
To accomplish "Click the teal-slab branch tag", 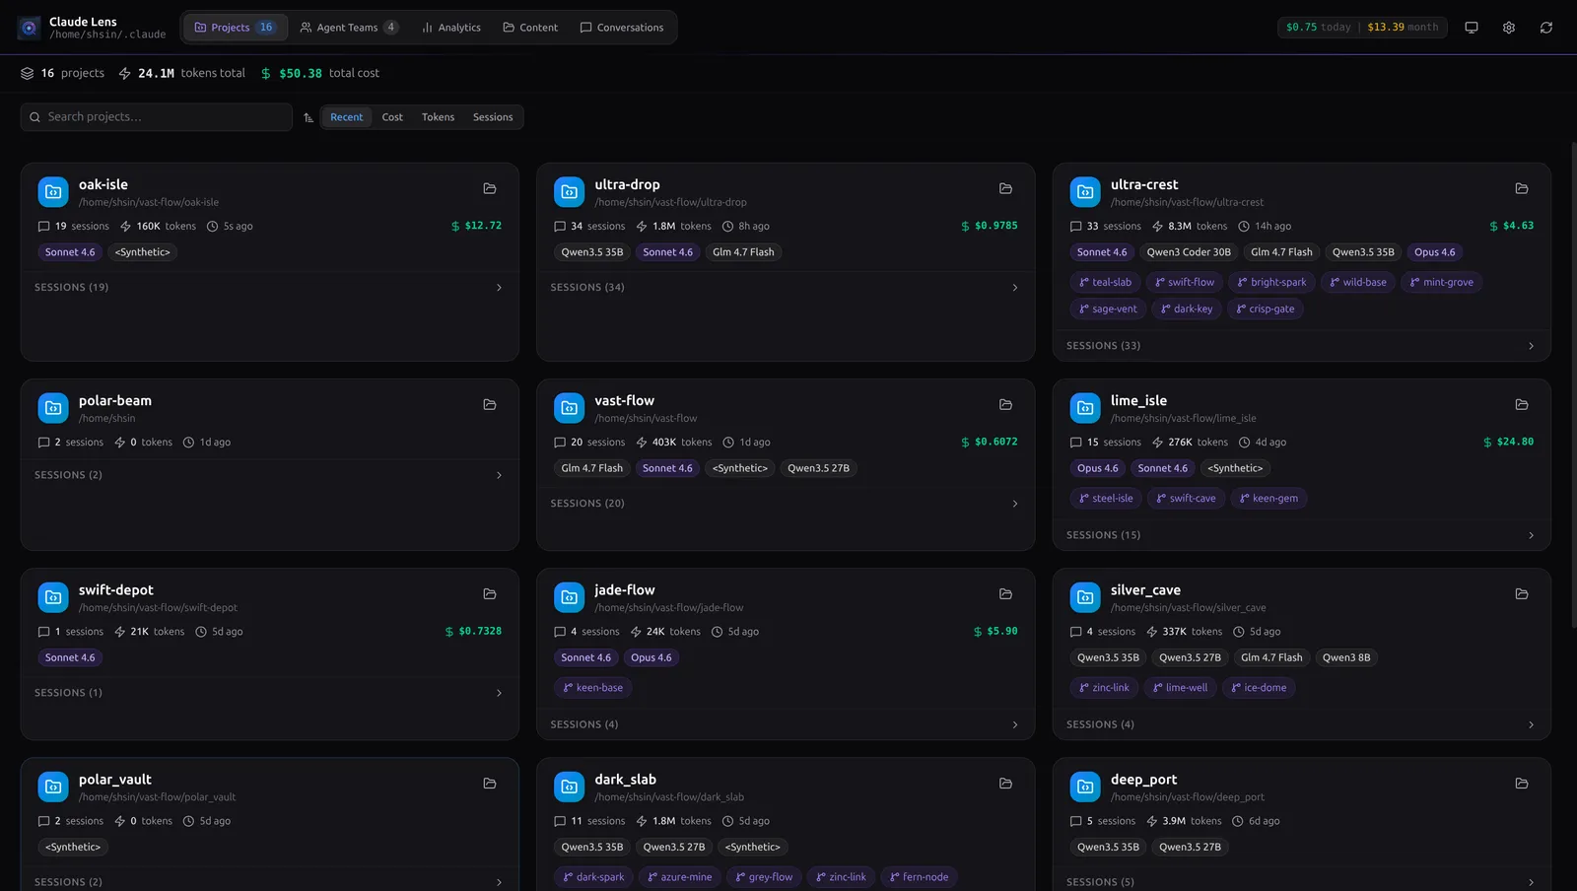I will pos(1105,283).
